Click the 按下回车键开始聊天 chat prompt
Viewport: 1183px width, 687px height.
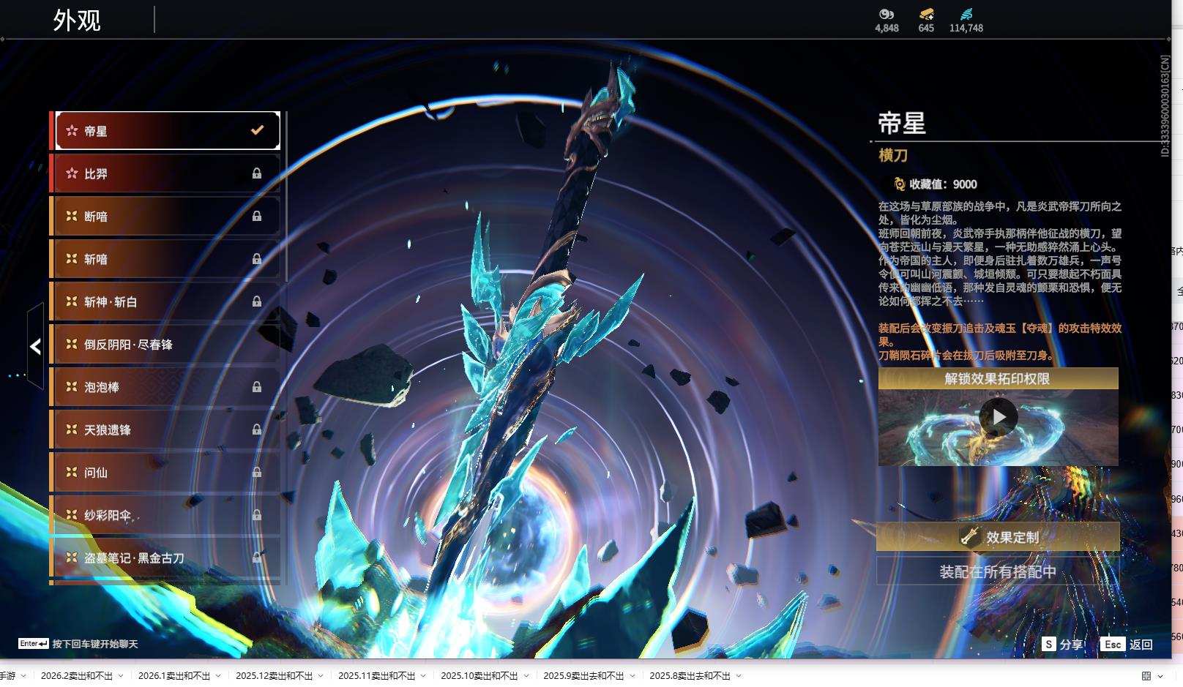(x=95, y=644)
